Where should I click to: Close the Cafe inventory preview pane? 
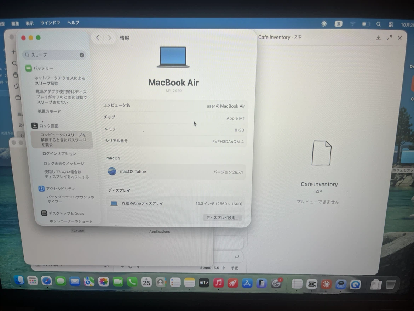400,38
